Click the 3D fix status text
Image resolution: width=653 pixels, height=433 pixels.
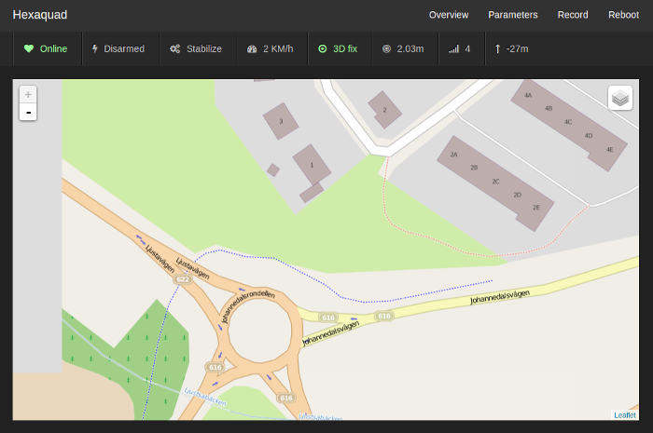(345, 48)
